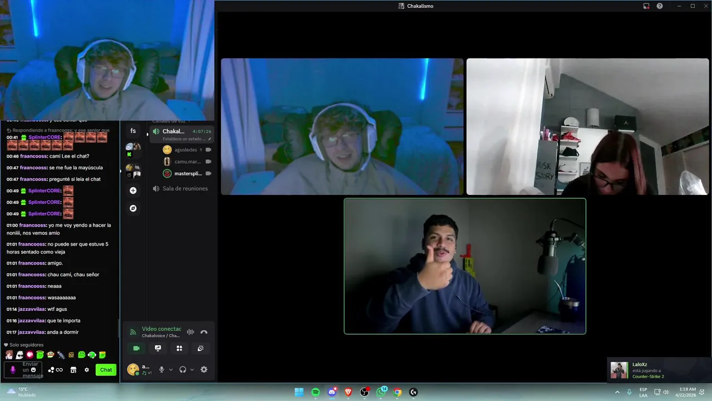The height and width of the screenshot is (401, 712).
Task: Collapse the Canales de voz category
Action: (x=171, y=121)
